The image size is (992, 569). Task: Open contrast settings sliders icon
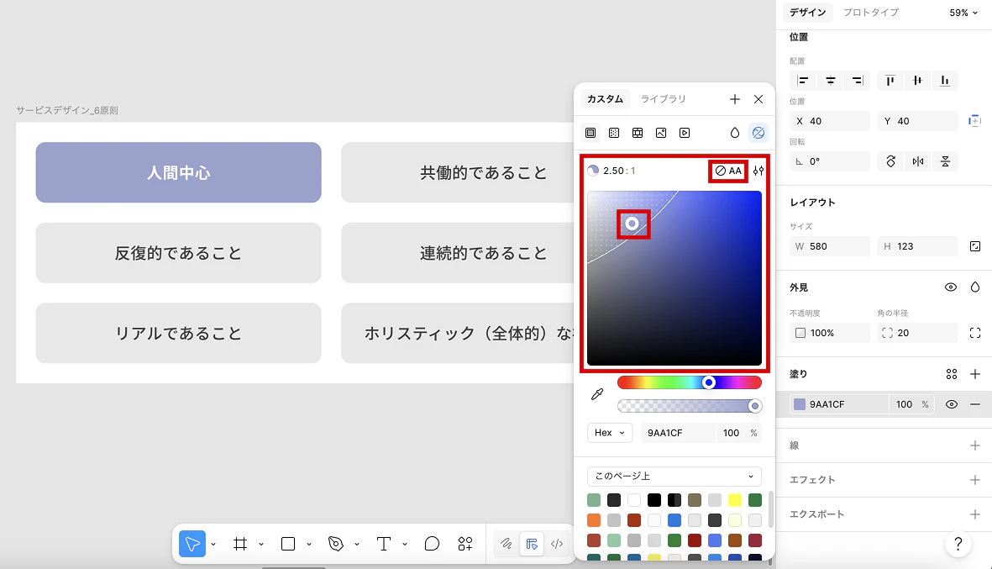(x=758, y=171)
